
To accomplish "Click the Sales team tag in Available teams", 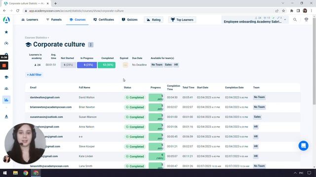I will [x=168, y=64].
